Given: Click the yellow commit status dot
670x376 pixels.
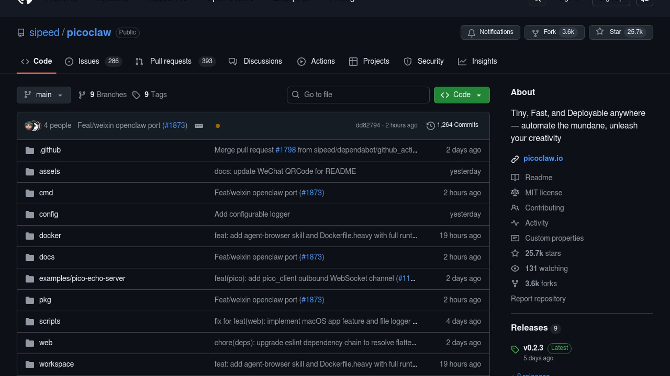Looking at the screenshot, I should (x=217, y=126).
